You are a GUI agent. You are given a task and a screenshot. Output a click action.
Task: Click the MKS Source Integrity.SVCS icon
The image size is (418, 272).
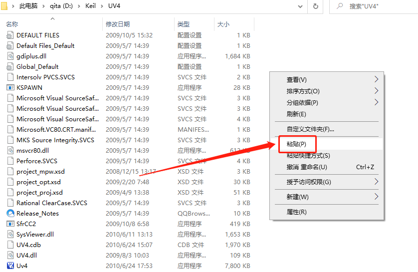click(x=10, y=140)
